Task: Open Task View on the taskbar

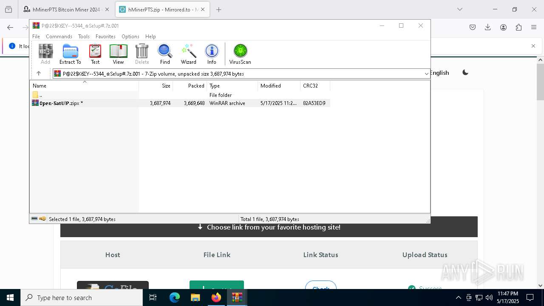Action: pyautogui.click(x=153, y=297)
